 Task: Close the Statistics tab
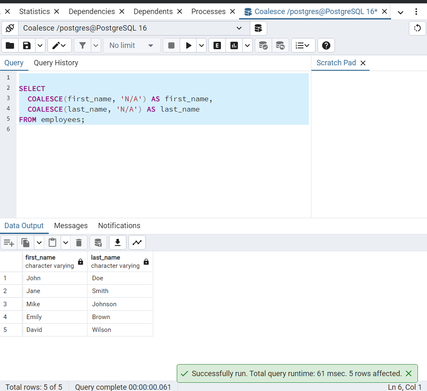(57, 12)
